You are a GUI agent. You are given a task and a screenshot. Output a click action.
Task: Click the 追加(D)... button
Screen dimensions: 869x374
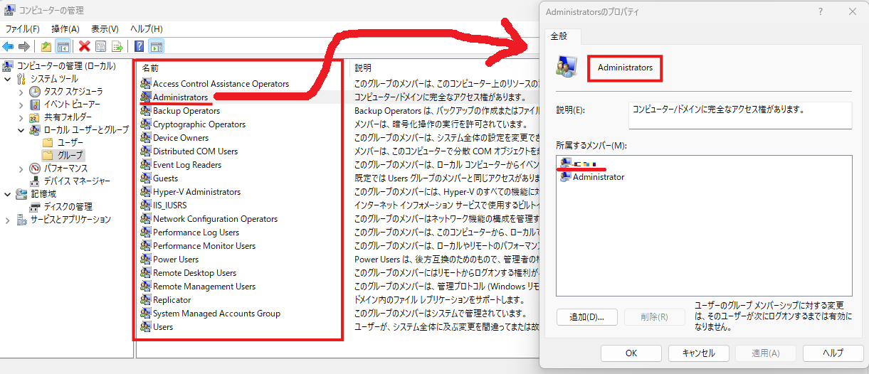[587, 317]
